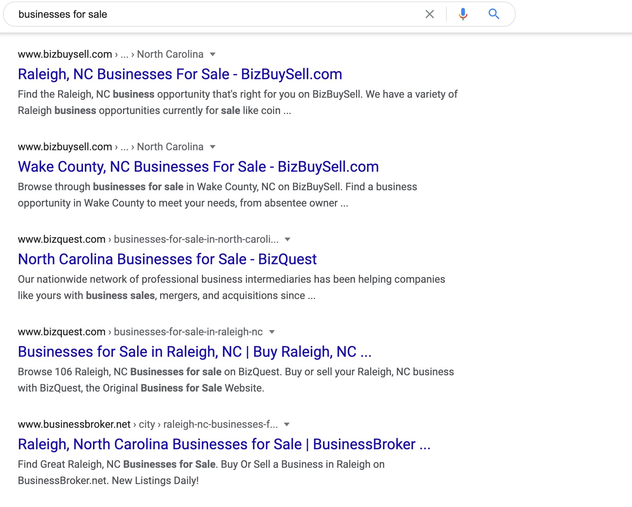Open dropdown arrow next to businessbroker.net URL
This screenshot has height=507, width=632.
pyautogui.click(x=287, y=424)
